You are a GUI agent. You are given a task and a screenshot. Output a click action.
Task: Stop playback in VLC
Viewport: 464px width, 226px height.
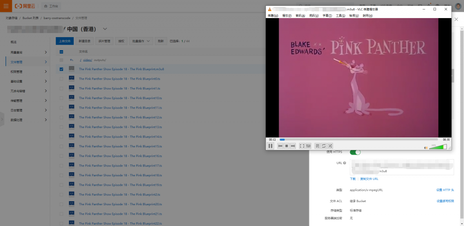tap(286, 146)
